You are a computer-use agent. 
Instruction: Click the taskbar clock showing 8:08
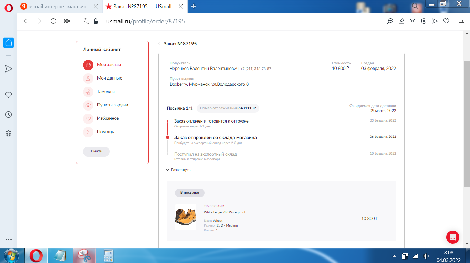pos(449,256)
